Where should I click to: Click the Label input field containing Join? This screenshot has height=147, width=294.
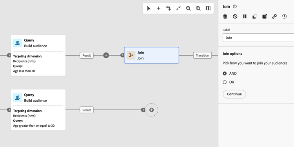pos(258,38)
